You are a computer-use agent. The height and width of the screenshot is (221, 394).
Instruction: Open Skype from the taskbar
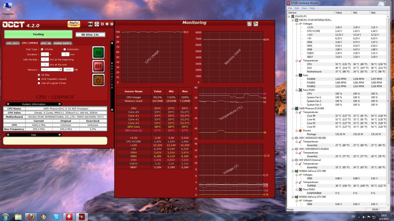(x=56, y=217)
